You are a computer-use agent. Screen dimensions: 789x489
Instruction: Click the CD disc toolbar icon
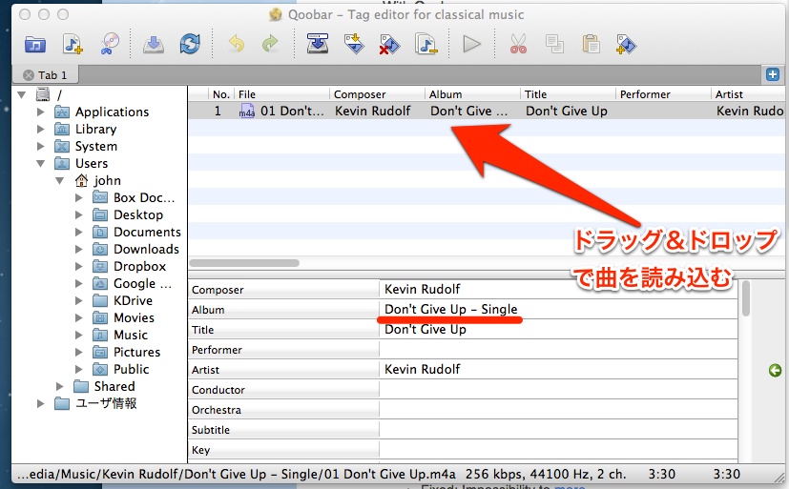click(x=110, y=44)
